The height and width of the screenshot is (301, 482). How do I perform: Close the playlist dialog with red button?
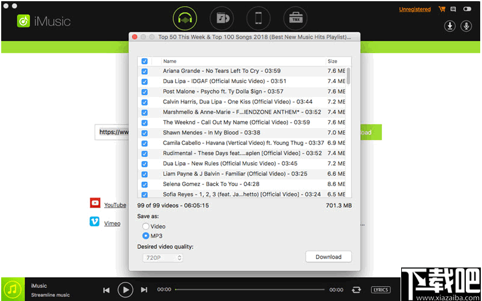(x=135, y=37)
